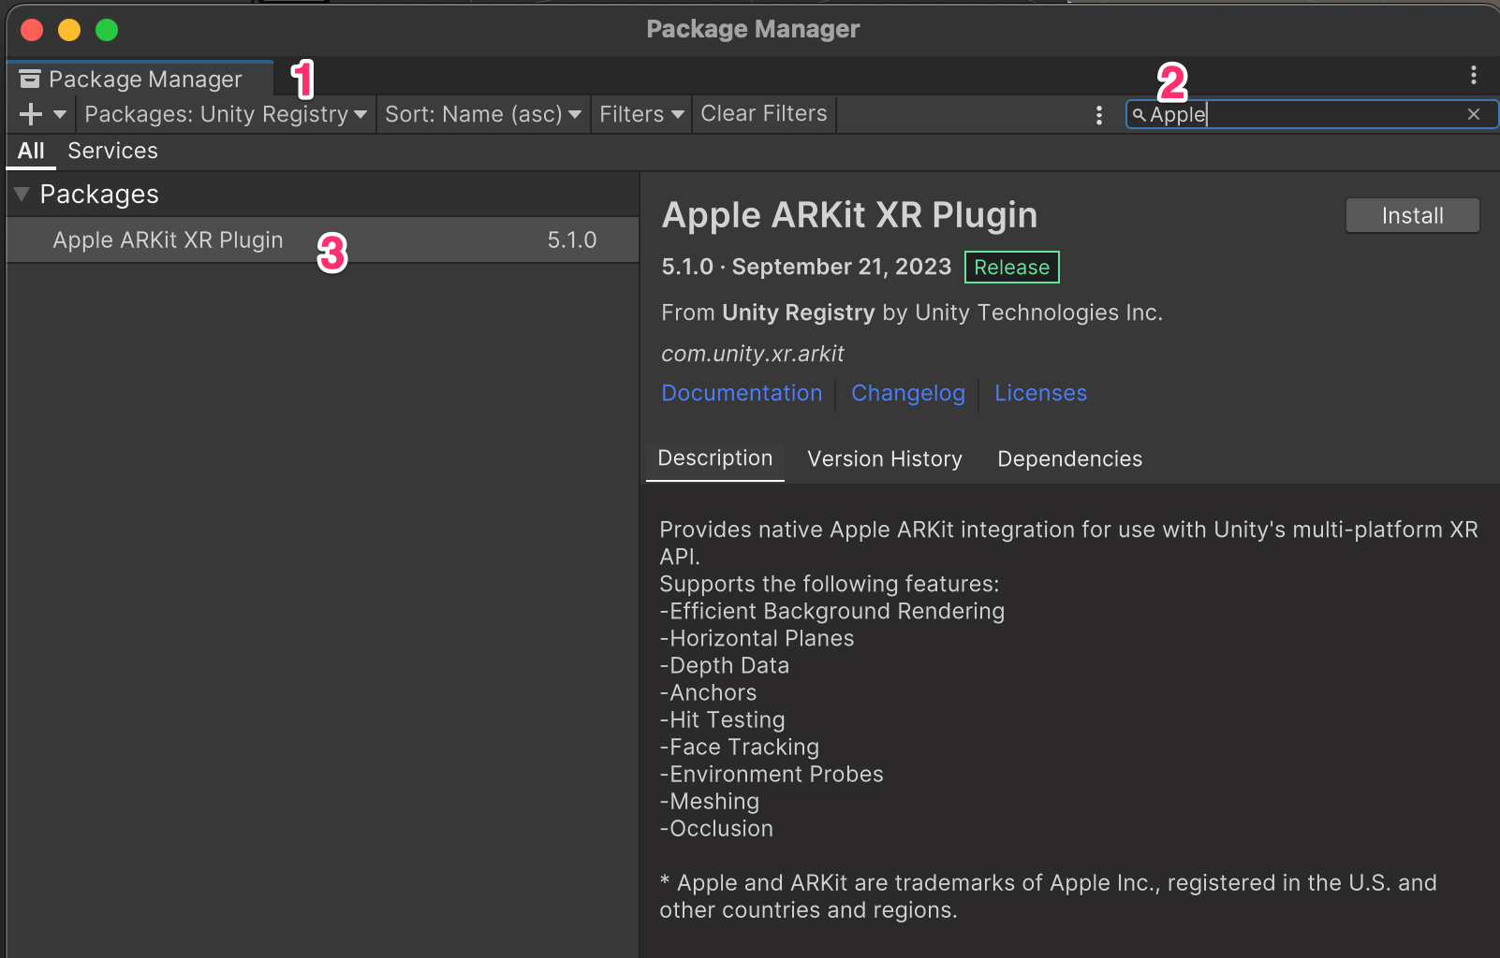Screen dimensions: 1500x958
Task: Open the Packages: Unity Registry dropdown
Action: [225, 114]
